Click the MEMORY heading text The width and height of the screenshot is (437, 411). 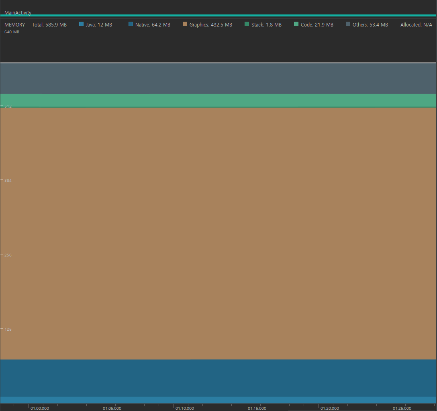pos(14,25)
